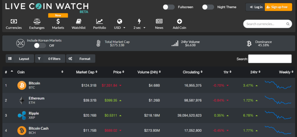This screenshot has height=137, width=297.
Task: Click the search magnifier icon
Action: (x=288, y=24)
